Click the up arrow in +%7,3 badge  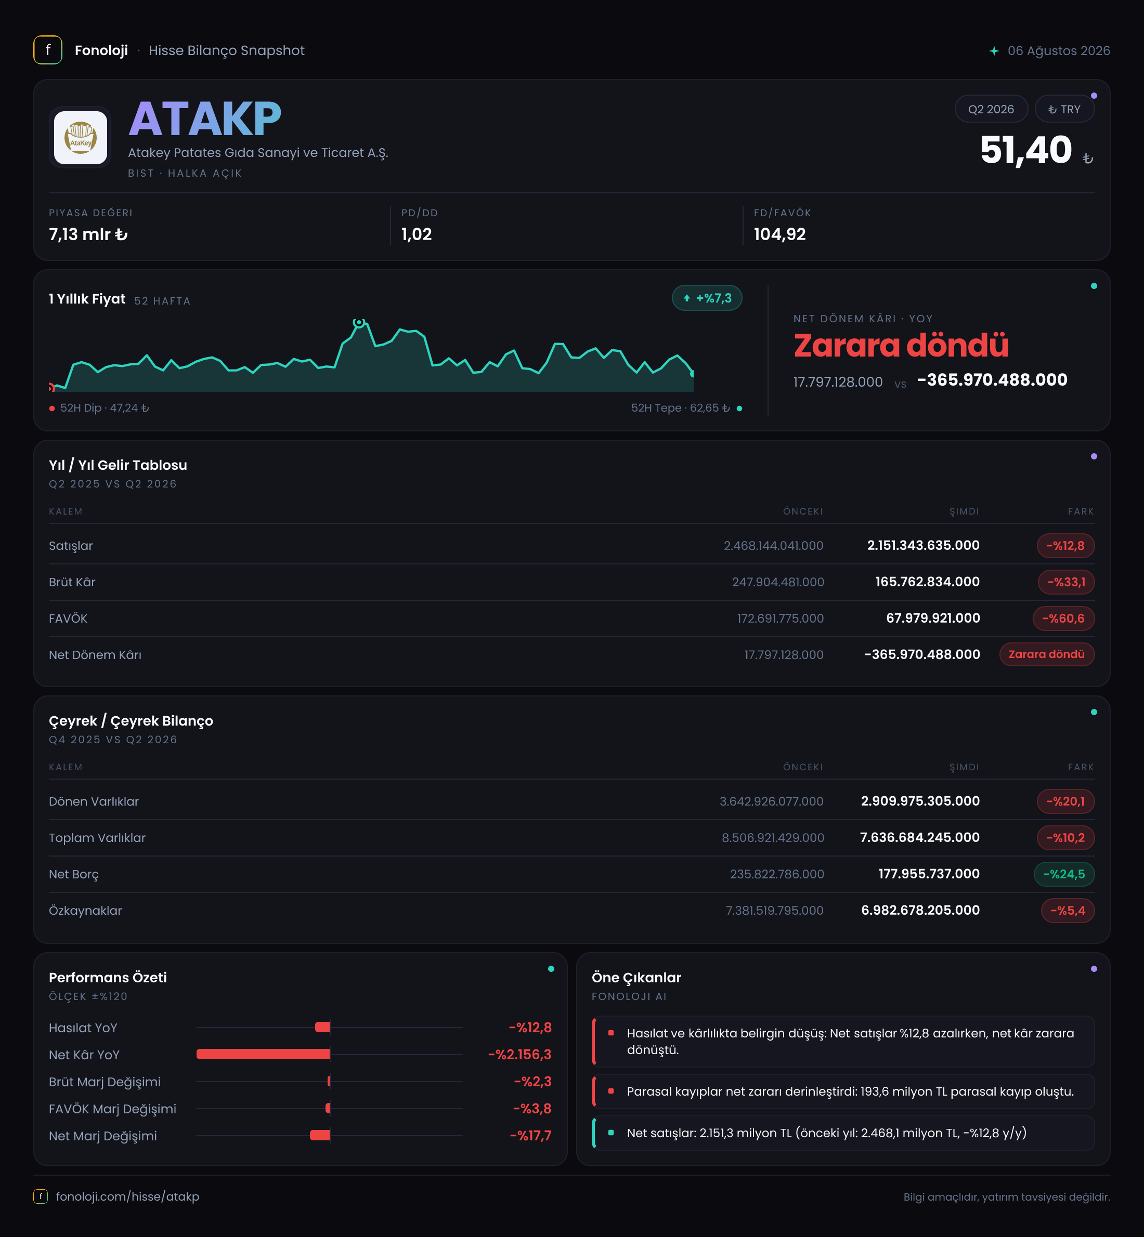coord(686,298)
